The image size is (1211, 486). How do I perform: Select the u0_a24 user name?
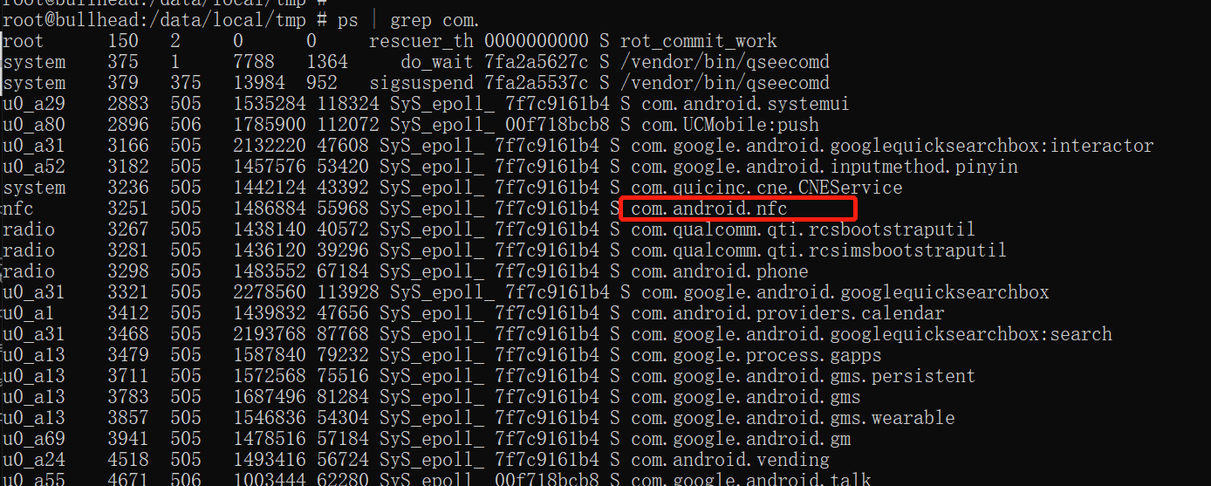(x=34, y=460)
